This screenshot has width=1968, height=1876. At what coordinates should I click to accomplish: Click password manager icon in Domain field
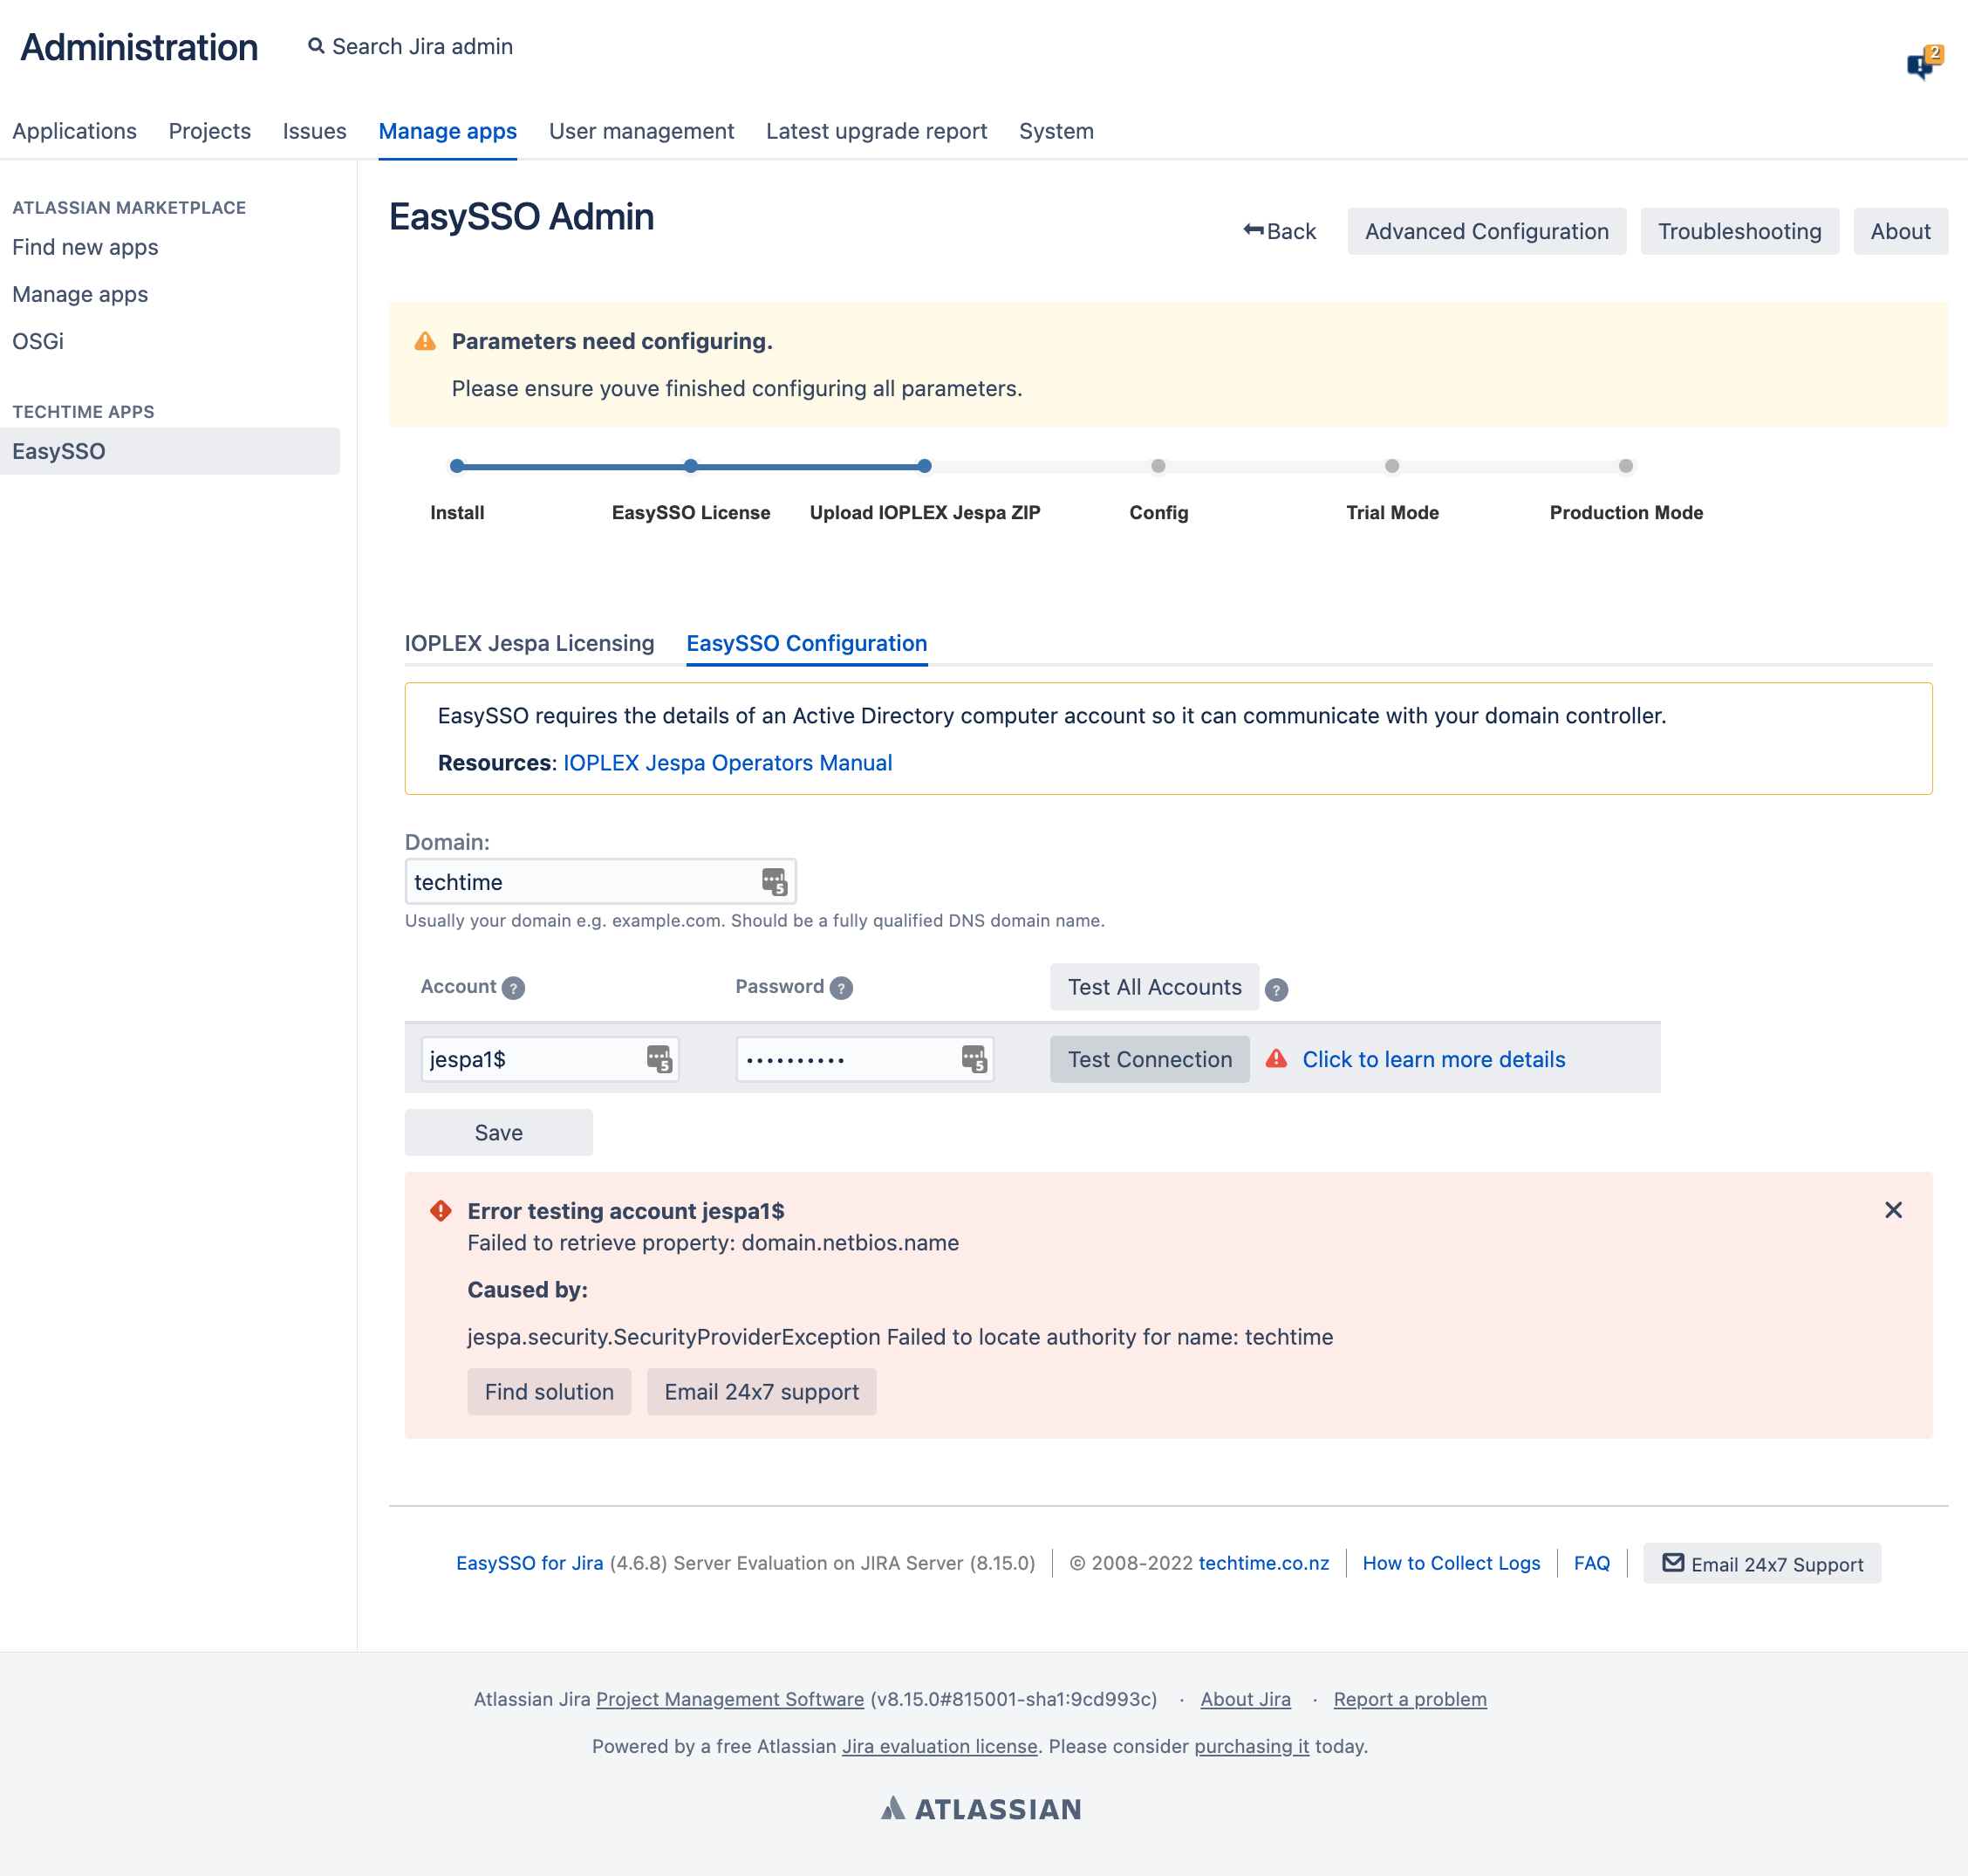774,882
